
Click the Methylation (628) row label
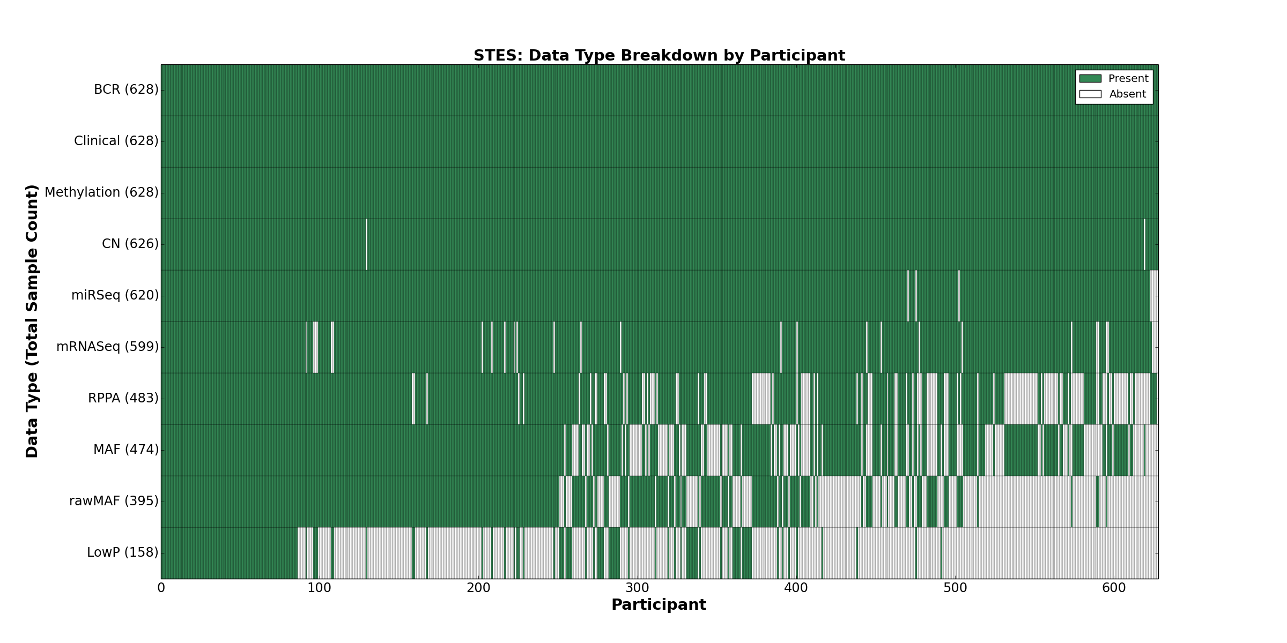pyautogui.click(x=101, y=192)
